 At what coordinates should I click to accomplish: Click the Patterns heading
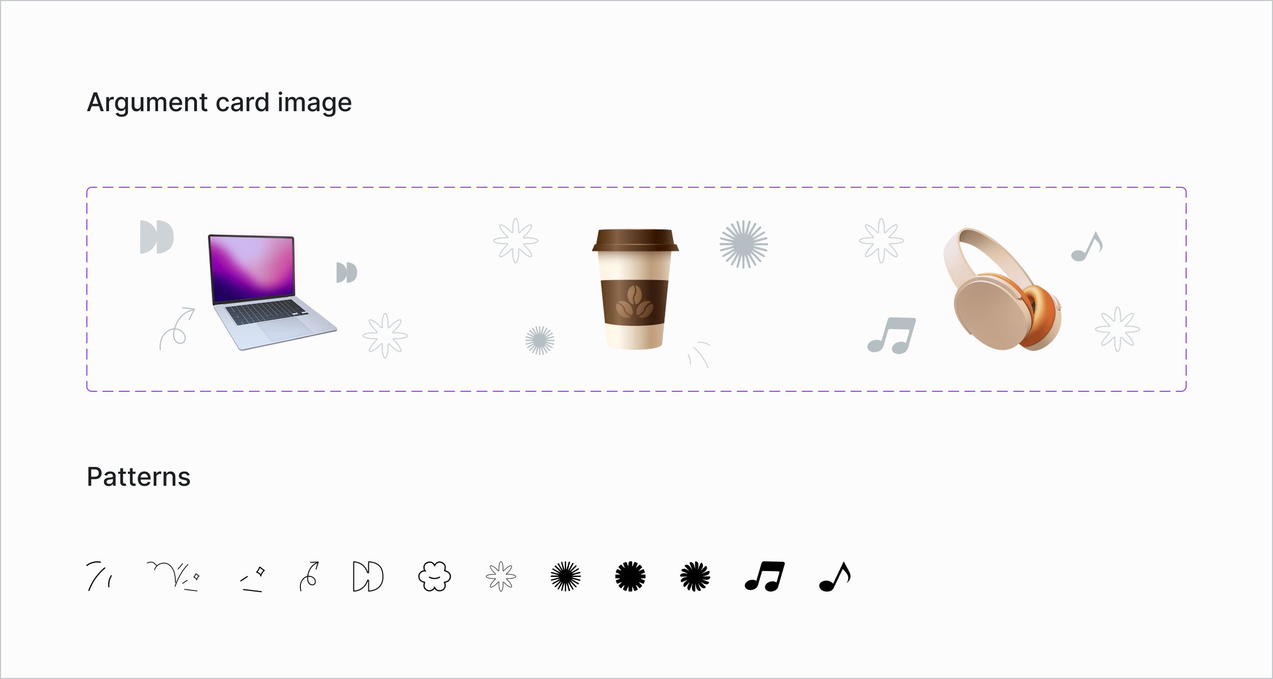pyautogui.click(x=139, y=477)
